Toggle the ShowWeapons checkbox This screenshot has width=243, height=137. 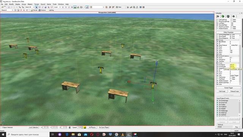[x=230, y=38]
